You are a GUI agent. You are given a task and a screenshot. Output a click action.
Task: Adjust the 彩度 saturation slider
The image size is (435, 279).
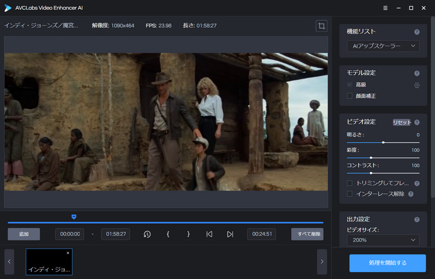(383, 158)
